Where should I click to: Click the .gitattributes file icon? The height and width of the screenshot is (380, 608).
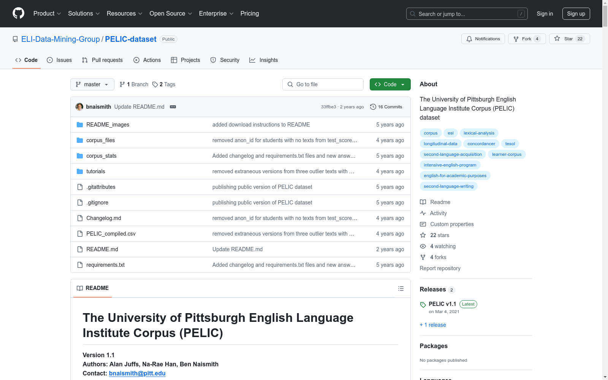[x=80, y=187]
